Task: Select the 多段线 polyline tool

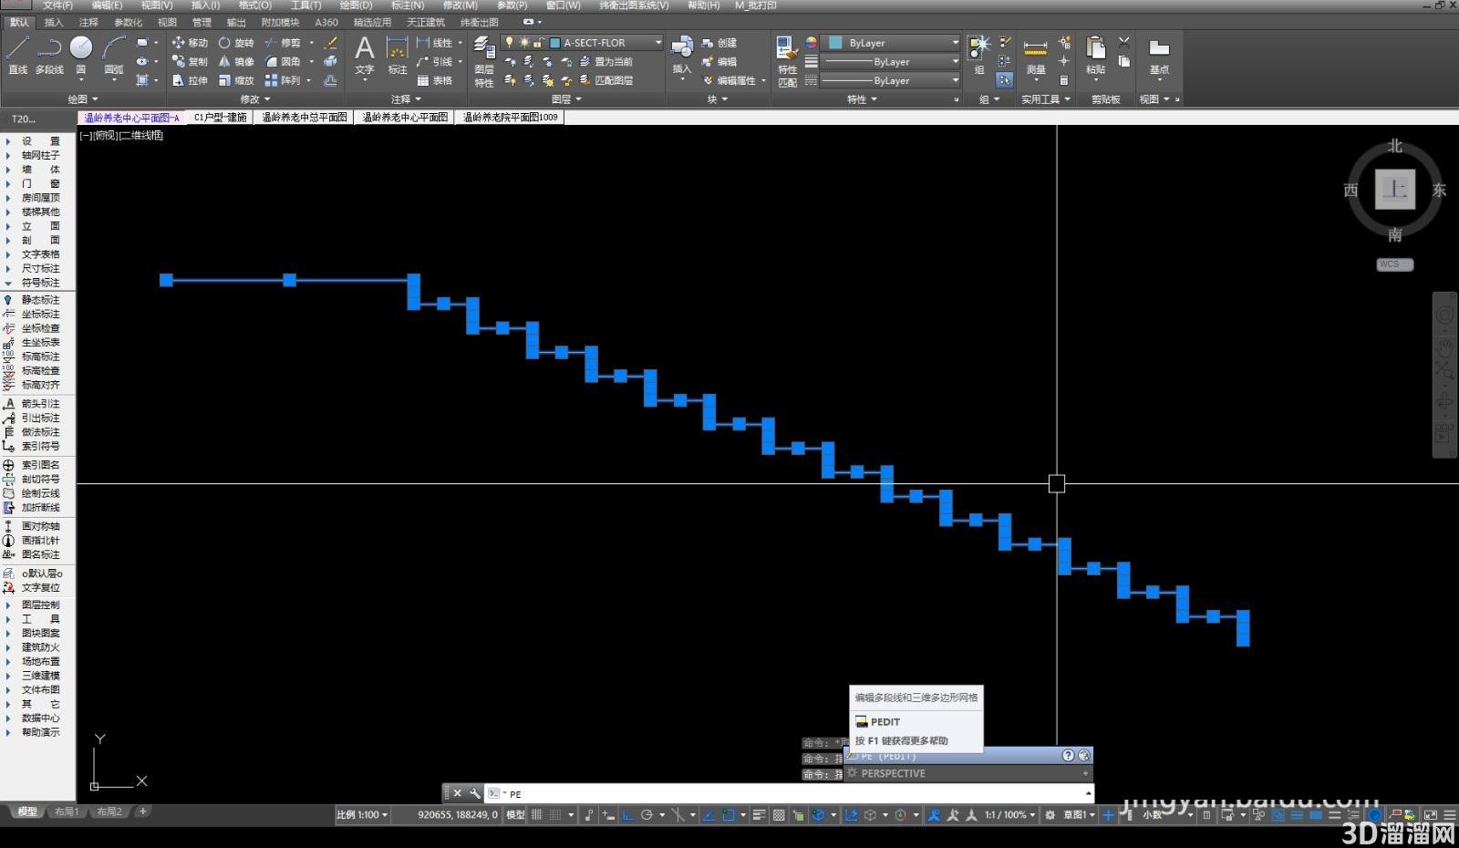Action: pyautogui.click(x=49, y=55)
